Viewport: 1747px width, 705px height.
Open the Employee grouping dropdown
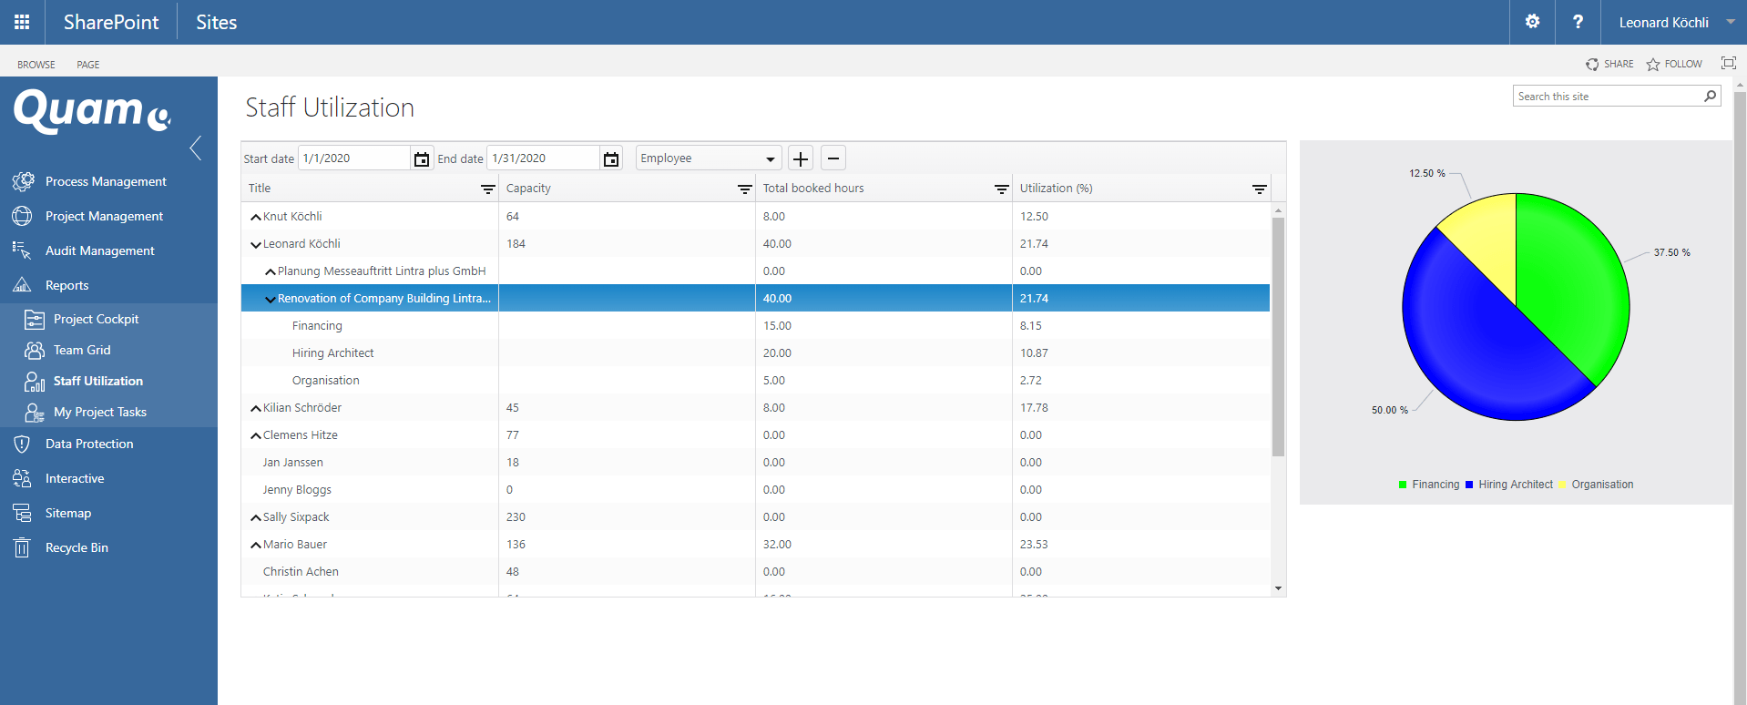click(709, 158)
